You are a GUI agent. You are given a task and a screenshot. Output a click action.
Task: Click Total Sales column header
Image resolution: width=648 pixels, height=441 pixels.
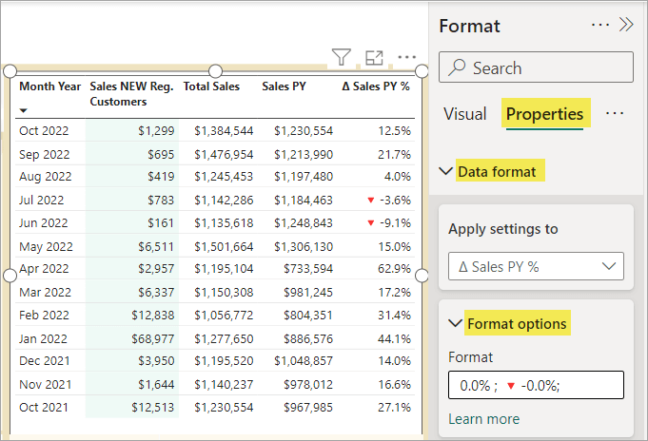[211, 86]
